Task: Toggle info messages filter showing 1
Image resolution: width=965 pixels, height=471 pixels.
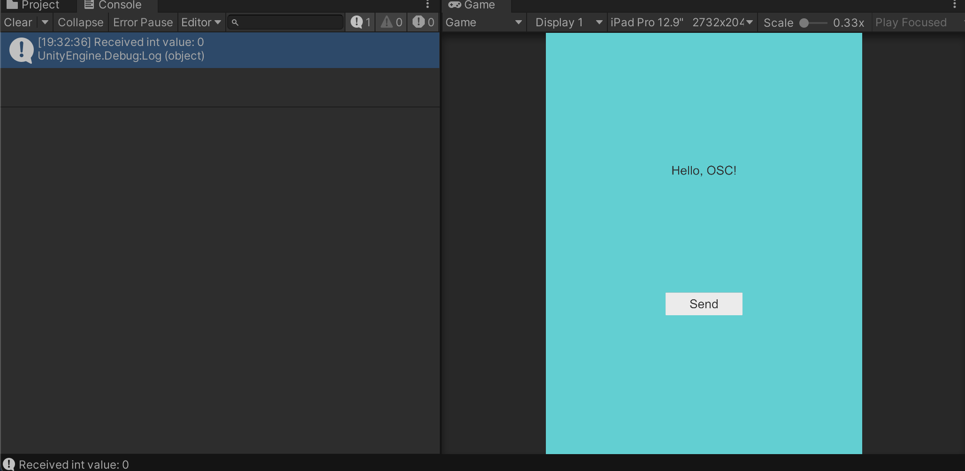Action: pos(360,23)
